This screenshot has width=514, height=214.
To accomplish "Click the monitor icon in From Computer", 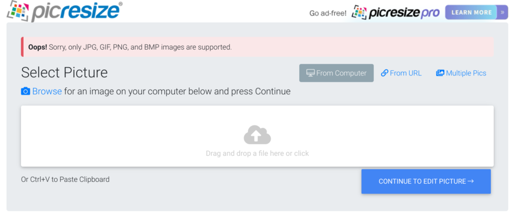I will [310, 73].
